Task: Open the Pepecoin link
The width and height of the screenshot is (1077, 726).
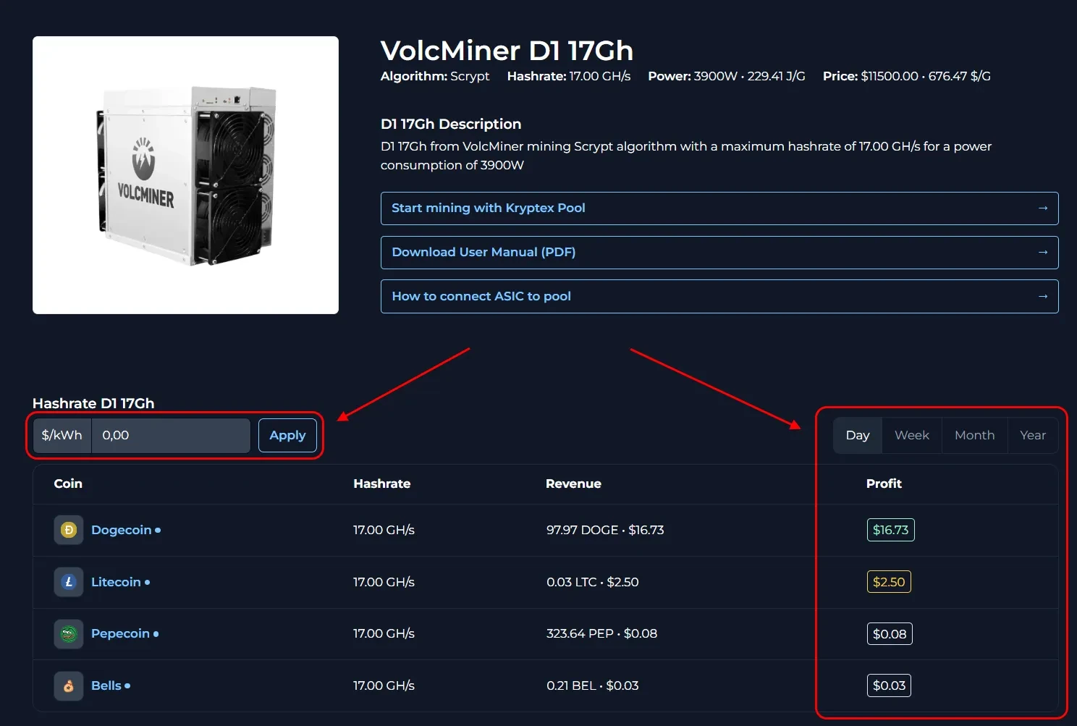Action: (x=120, y=634)
